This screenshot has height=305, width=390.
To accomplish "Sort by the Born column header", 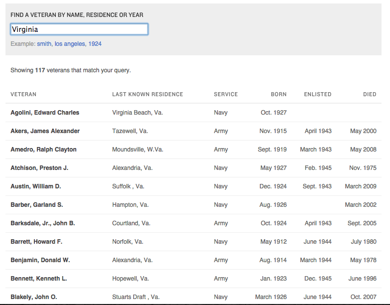I will [279, 94].
